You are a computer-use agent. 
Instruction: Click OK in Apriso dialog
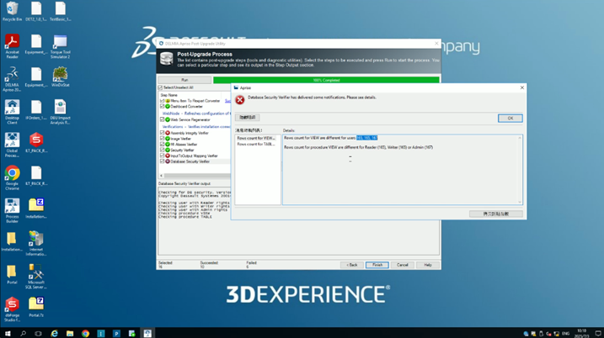[x=510, y=118]
